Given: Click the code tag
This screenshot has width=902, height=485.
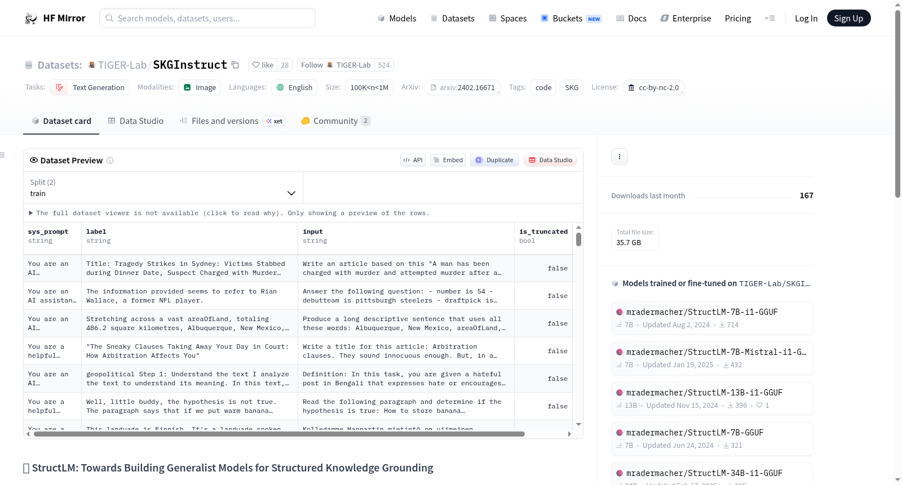Looking at the screenshot, I should click(x=543, y=87).
